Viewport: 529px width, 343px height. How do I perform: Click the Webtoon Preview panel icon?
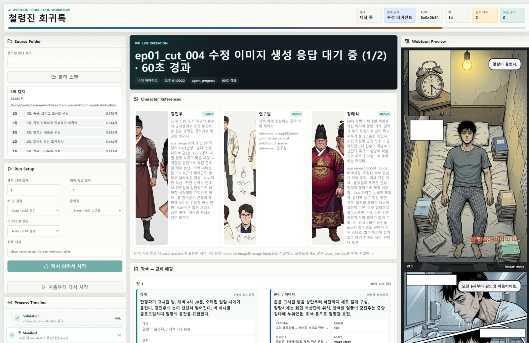(x=407, y=41)
